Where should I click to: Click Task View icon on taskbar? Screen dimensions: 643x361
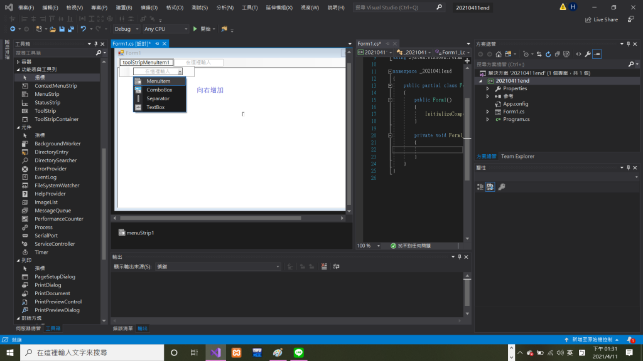click(x=195, y=352)
